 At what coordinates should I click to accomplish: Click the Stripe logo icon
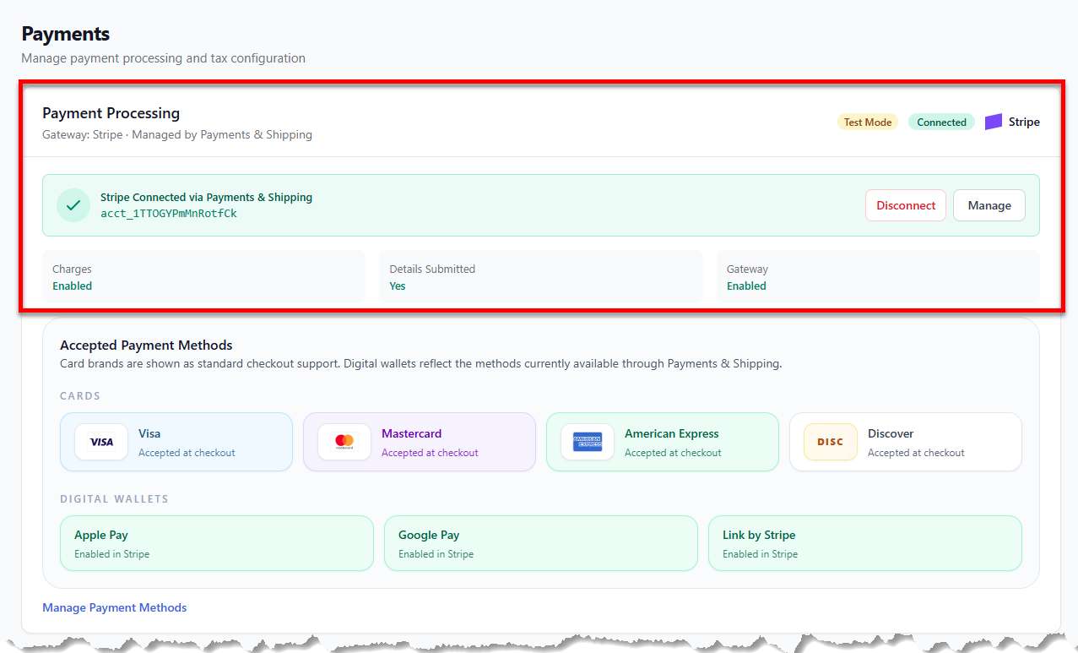(994, 122)
